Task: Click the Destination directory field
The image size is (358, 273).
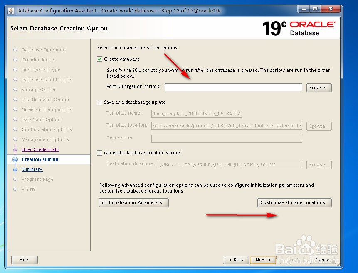Action: pyautogui.click(x=230, y=165)
